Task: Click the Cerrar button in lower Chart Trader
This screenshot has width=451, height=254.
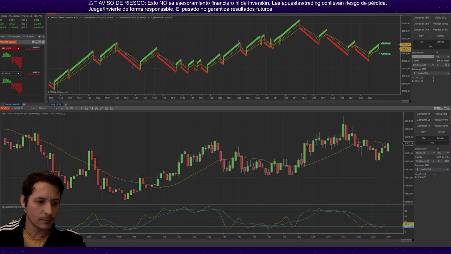Action: [441, 132]
